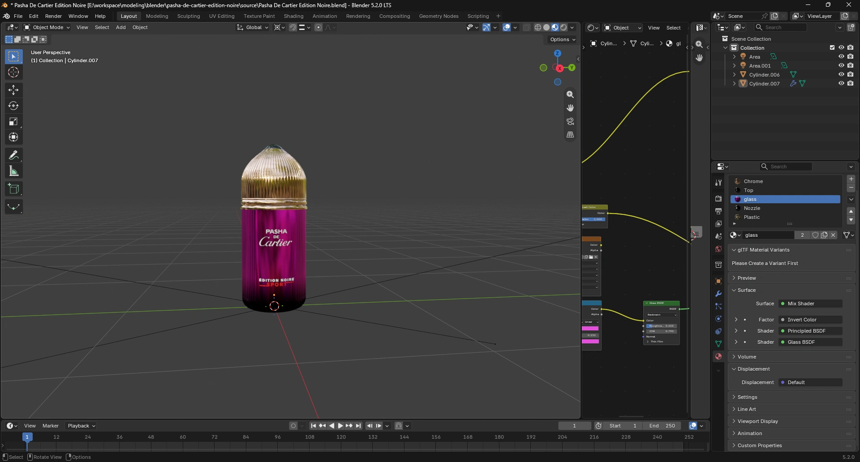Expand the Cylinder.007 outliner item
The height and width of the screenshot is (462, 860).
pos(734,83)
